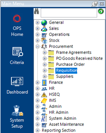Expand the Operations tree node
This screenshot has height=133, width=106.
[37, 34]
